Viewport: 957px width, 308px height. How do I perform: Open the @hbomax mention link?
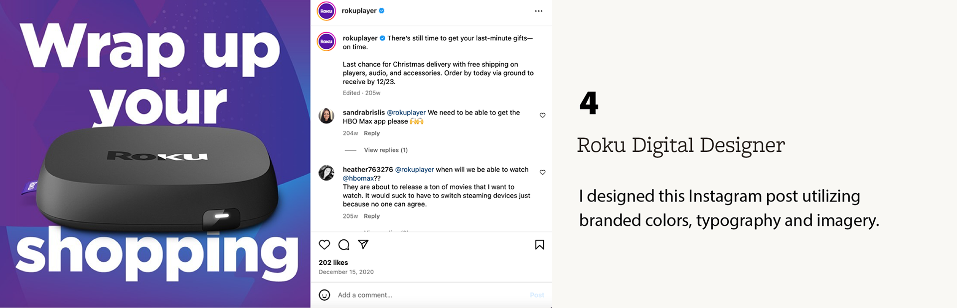(x=358, y=178)
